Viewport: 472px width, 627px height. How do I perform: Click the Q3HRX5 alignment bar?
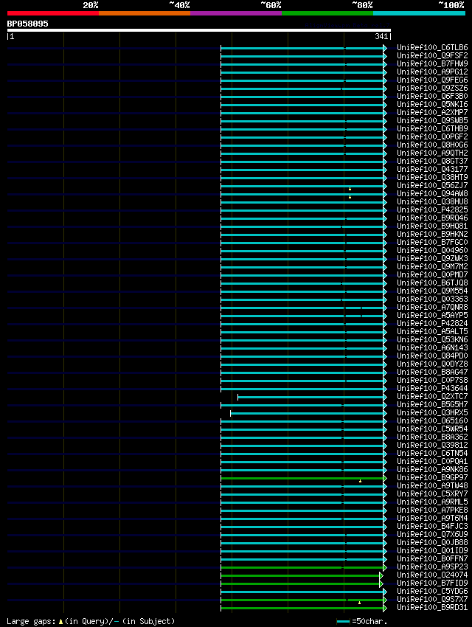pos(308,414)
